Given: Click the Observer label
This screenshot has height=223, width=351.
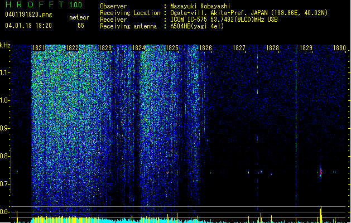Looking at the screenshot, I should tap(113, 6).
